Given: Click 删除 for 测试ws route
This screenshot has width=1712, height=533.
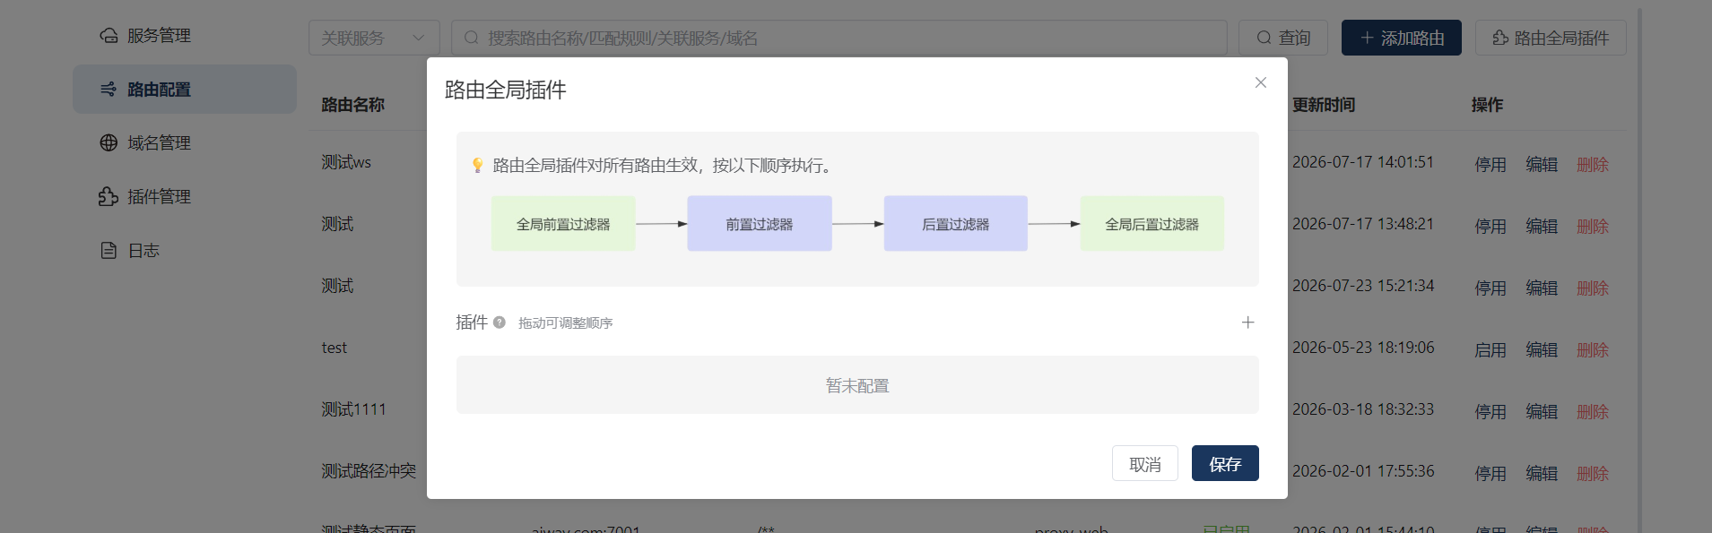Looking at the screenshot, I should coord(1593,165).
